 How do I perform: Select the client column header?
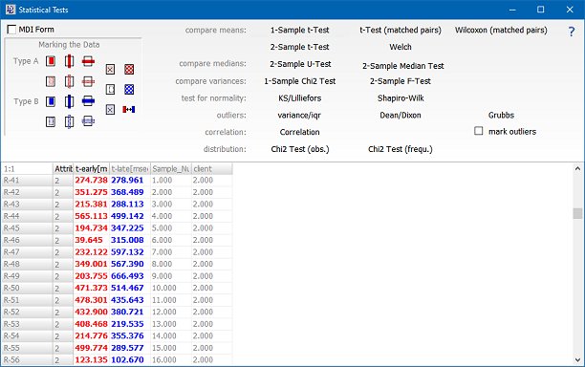[x=212, y=169]
